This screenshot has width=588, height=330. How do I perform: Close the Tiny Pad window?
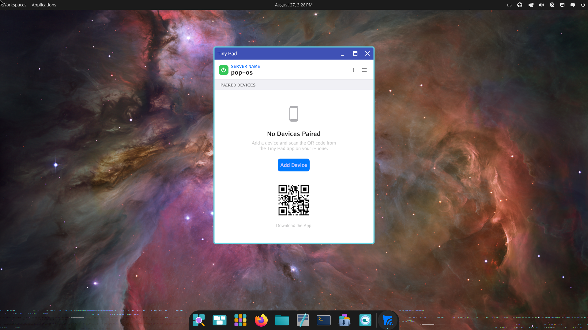(367, 53)
